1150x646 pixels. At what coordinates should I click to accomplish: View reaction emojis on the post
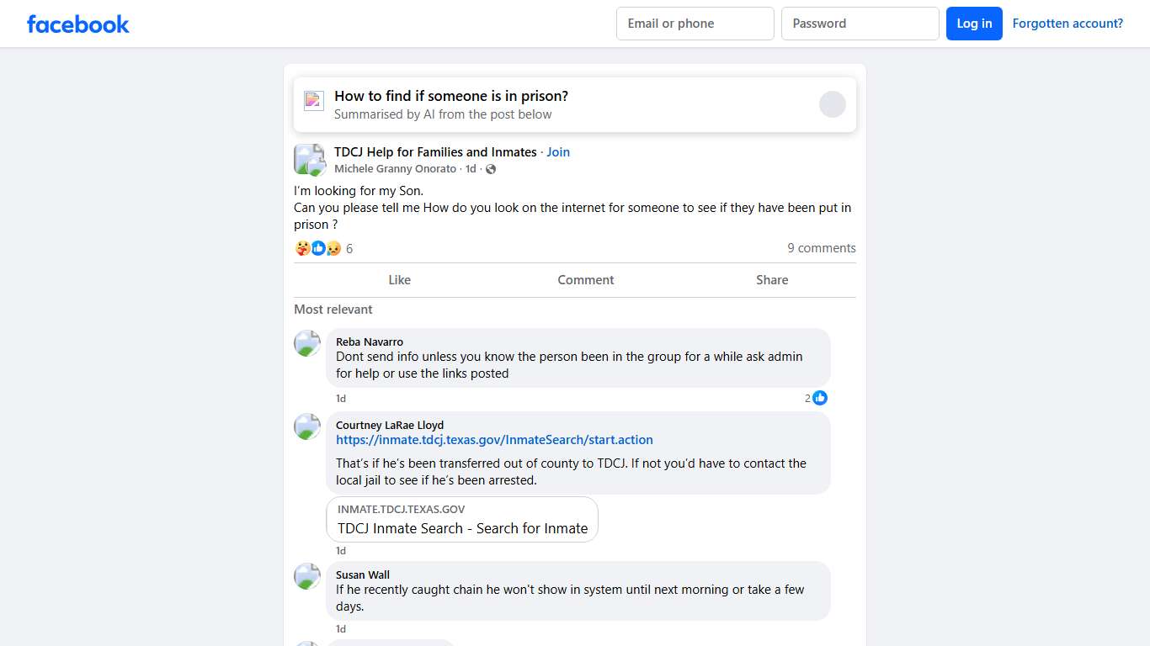317,248
